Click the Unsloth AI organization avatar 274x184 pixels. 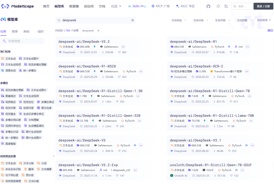pos(172,175)
